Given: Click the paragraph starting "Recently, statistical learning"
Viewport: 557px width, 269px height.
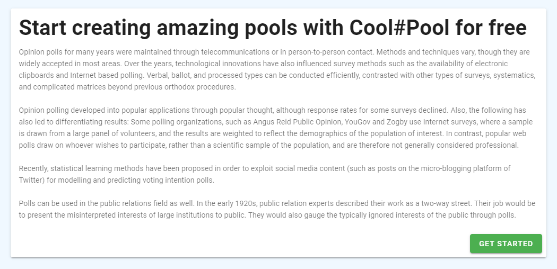Looking at the screenshot, I should tap(264, 174).
